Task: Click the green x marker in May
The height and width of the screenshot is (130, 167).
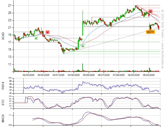Action: (x=83, y=46)
